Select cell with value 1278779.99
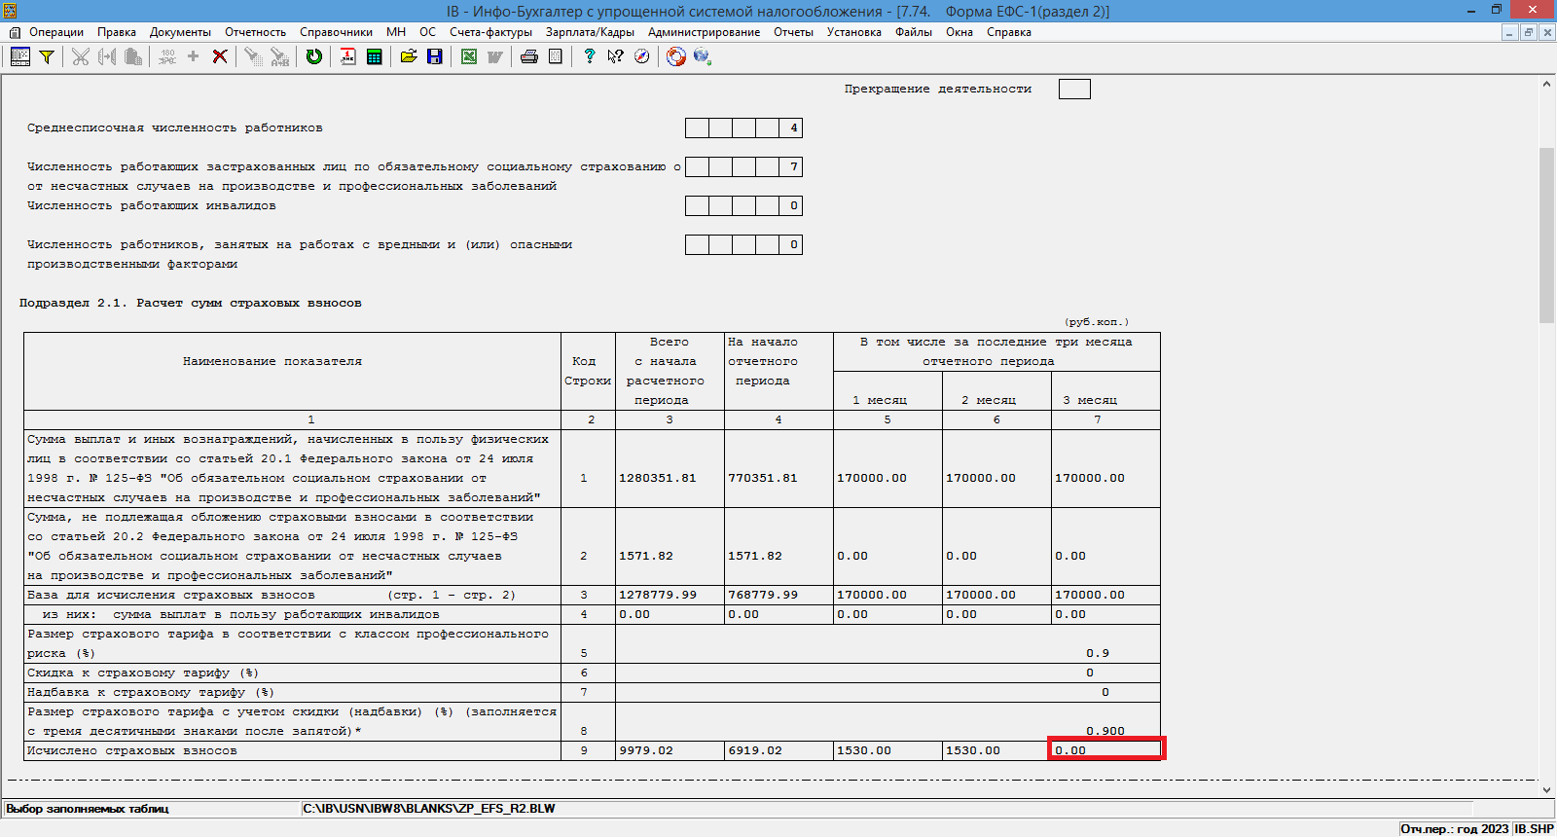This screenshot has width=1557, height=837. click(x=670, y=596)
